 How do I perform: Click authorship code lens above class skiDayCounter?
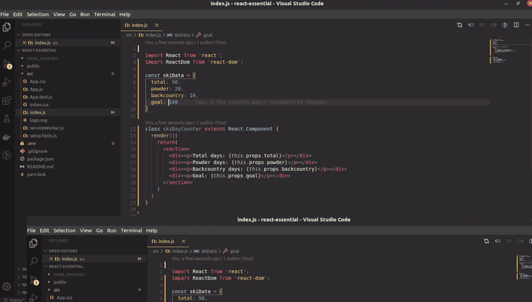click(185, 122)
